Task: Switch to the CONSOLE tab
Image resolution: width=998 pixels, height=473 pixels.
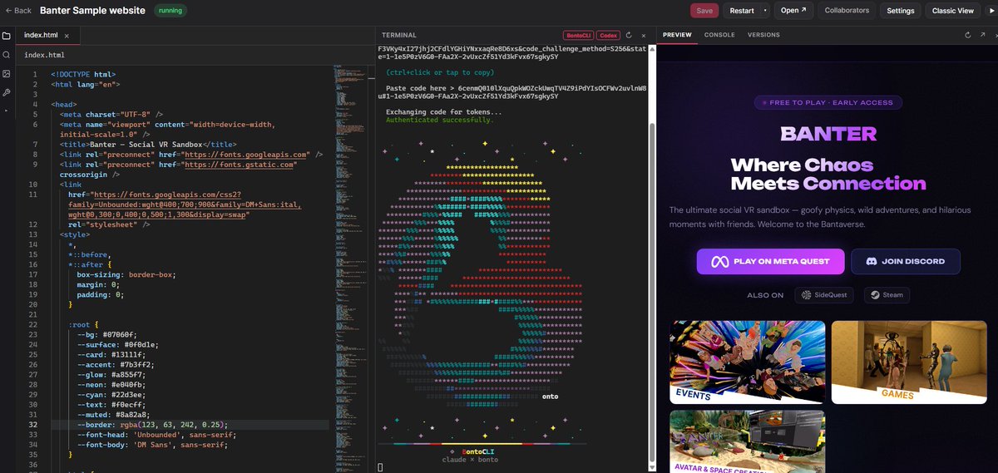Action: click(719, 35)
